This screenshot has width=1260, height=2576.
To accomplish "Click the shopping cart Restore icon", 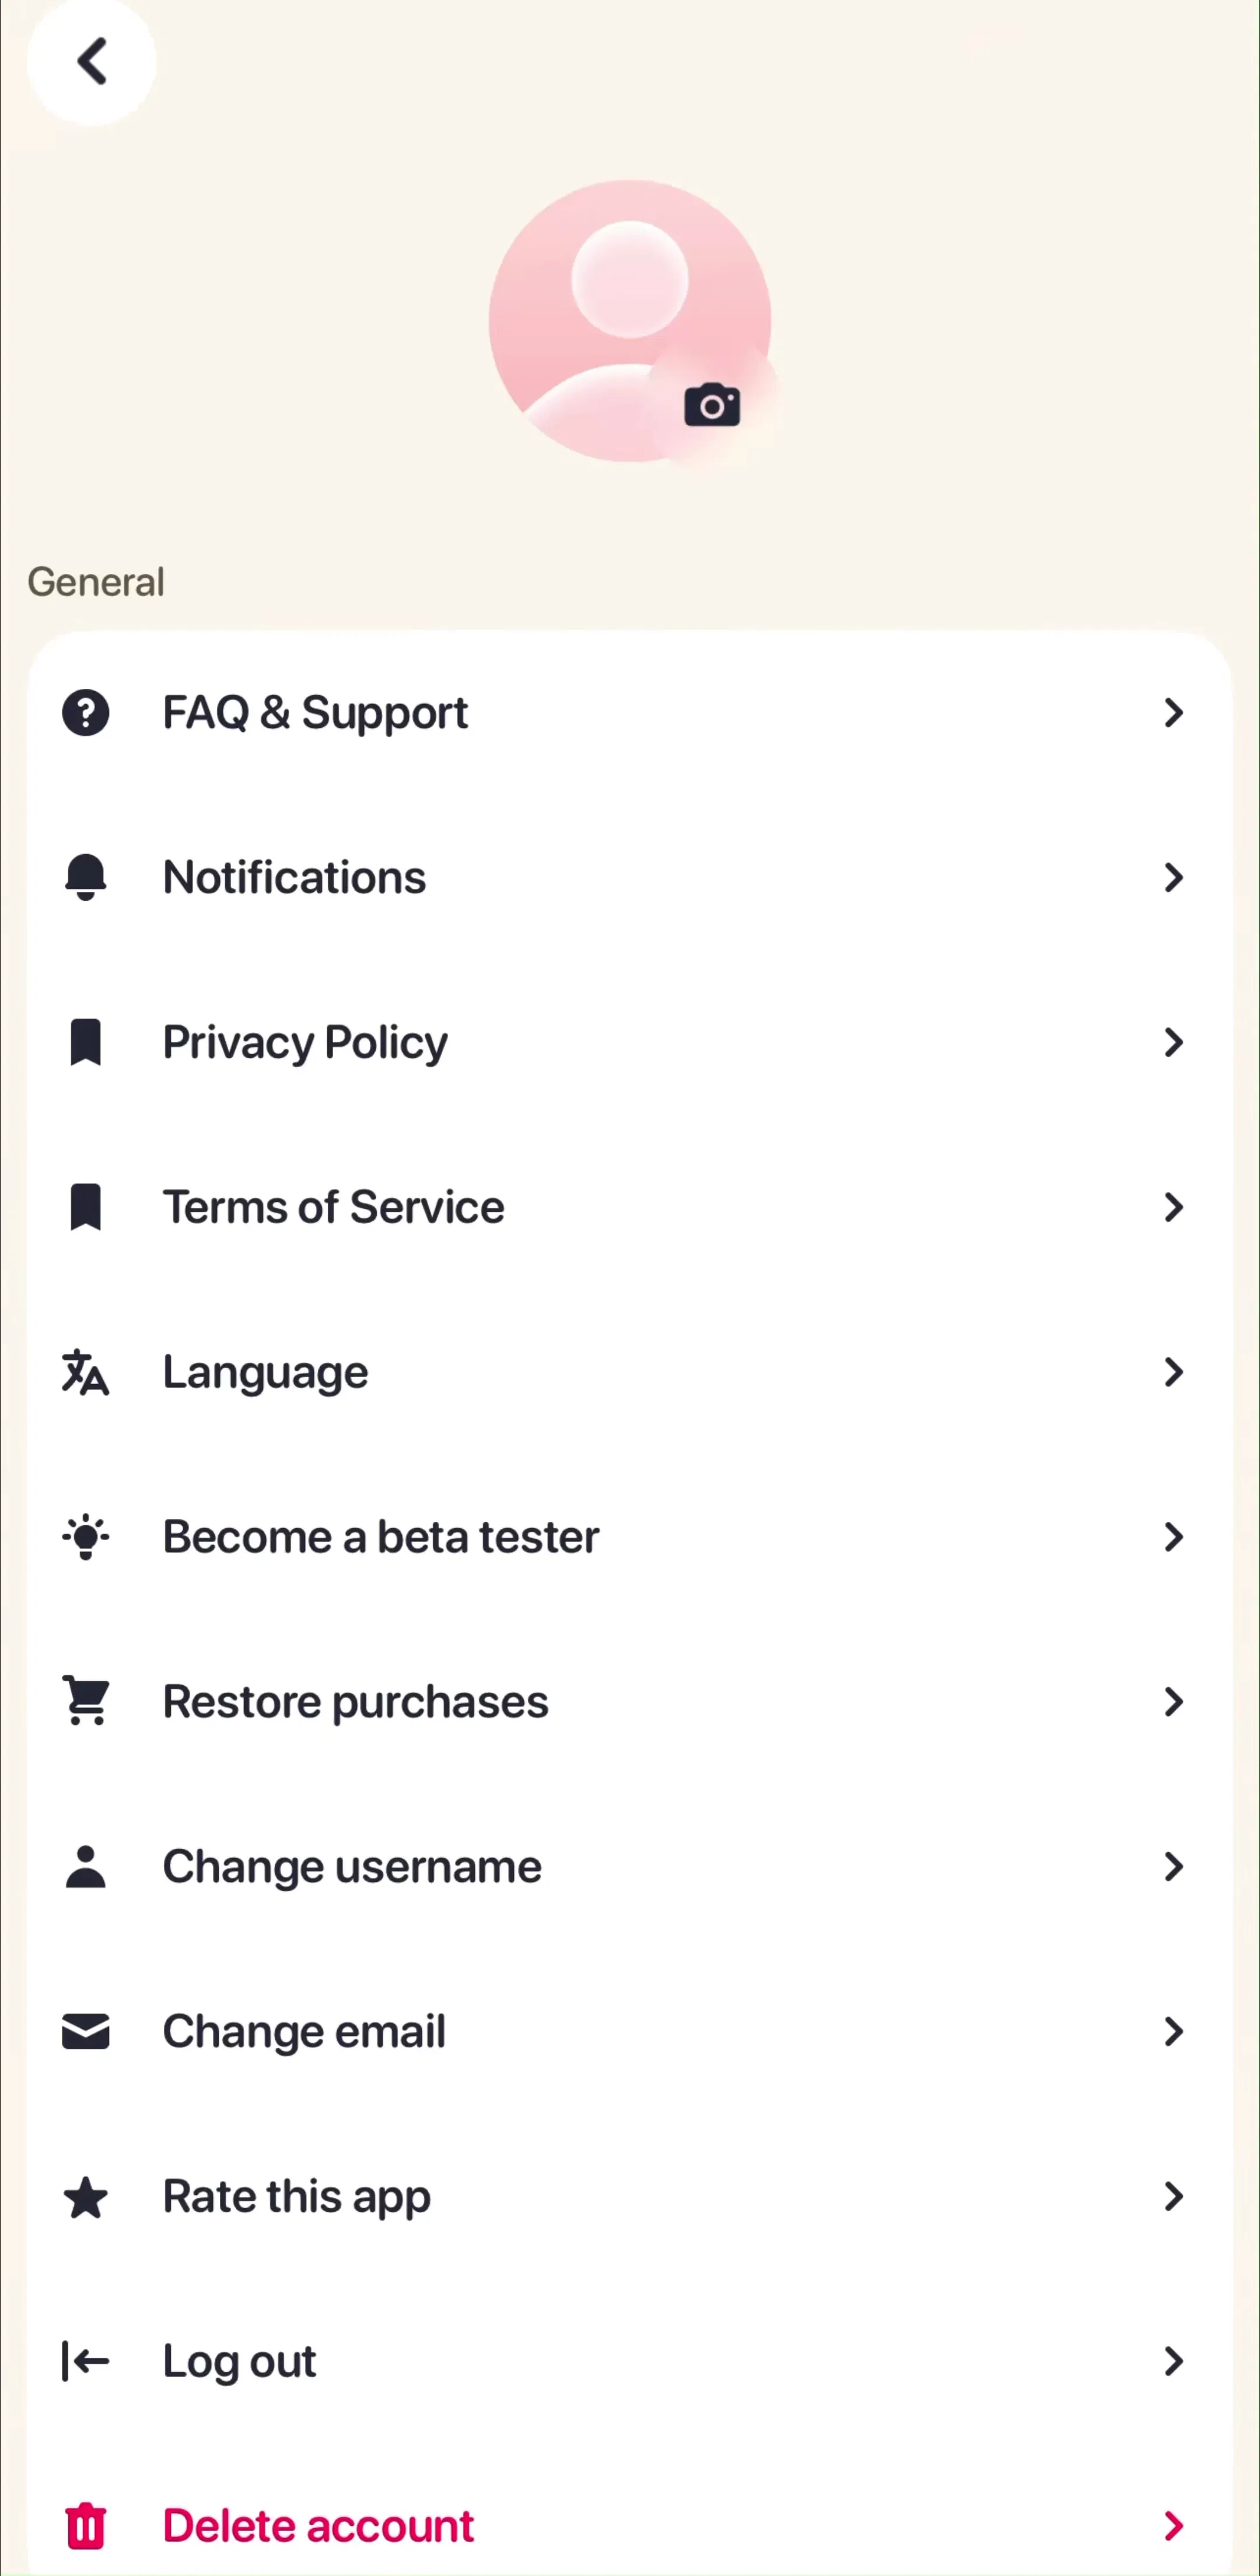I will pos(86,1701).
